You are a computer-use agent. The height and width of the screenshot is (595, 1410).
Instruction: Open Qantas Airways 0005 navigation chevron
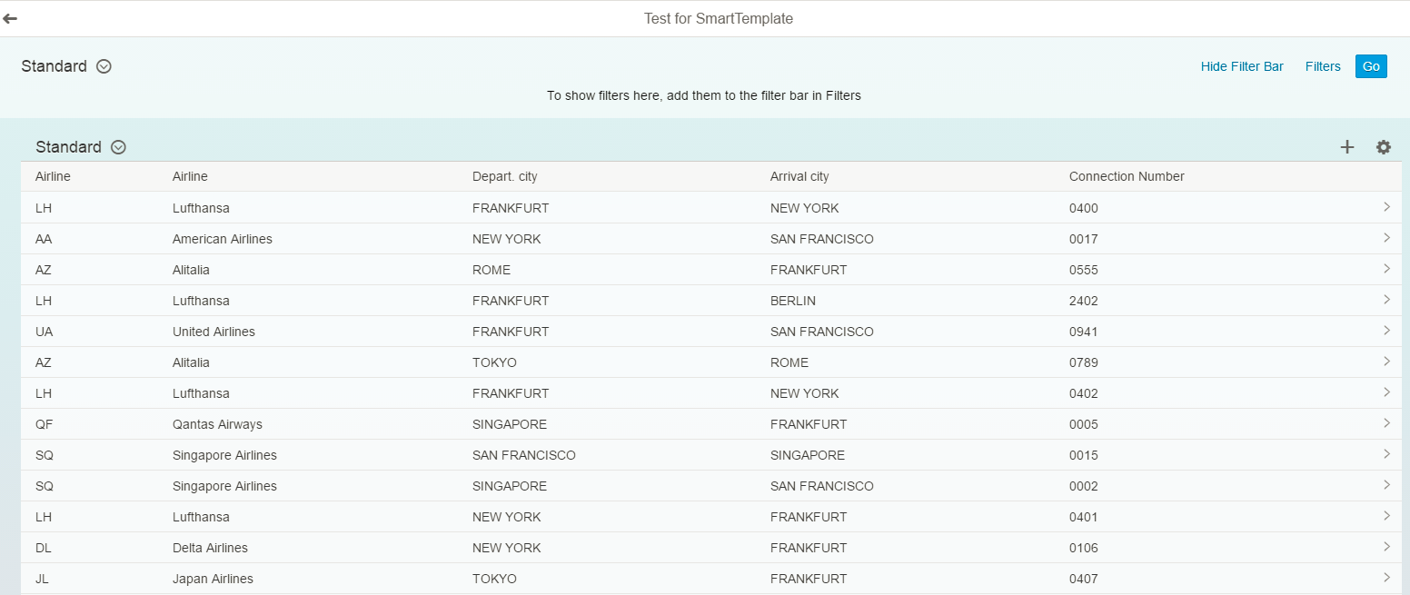click(x=1386, y=423)
